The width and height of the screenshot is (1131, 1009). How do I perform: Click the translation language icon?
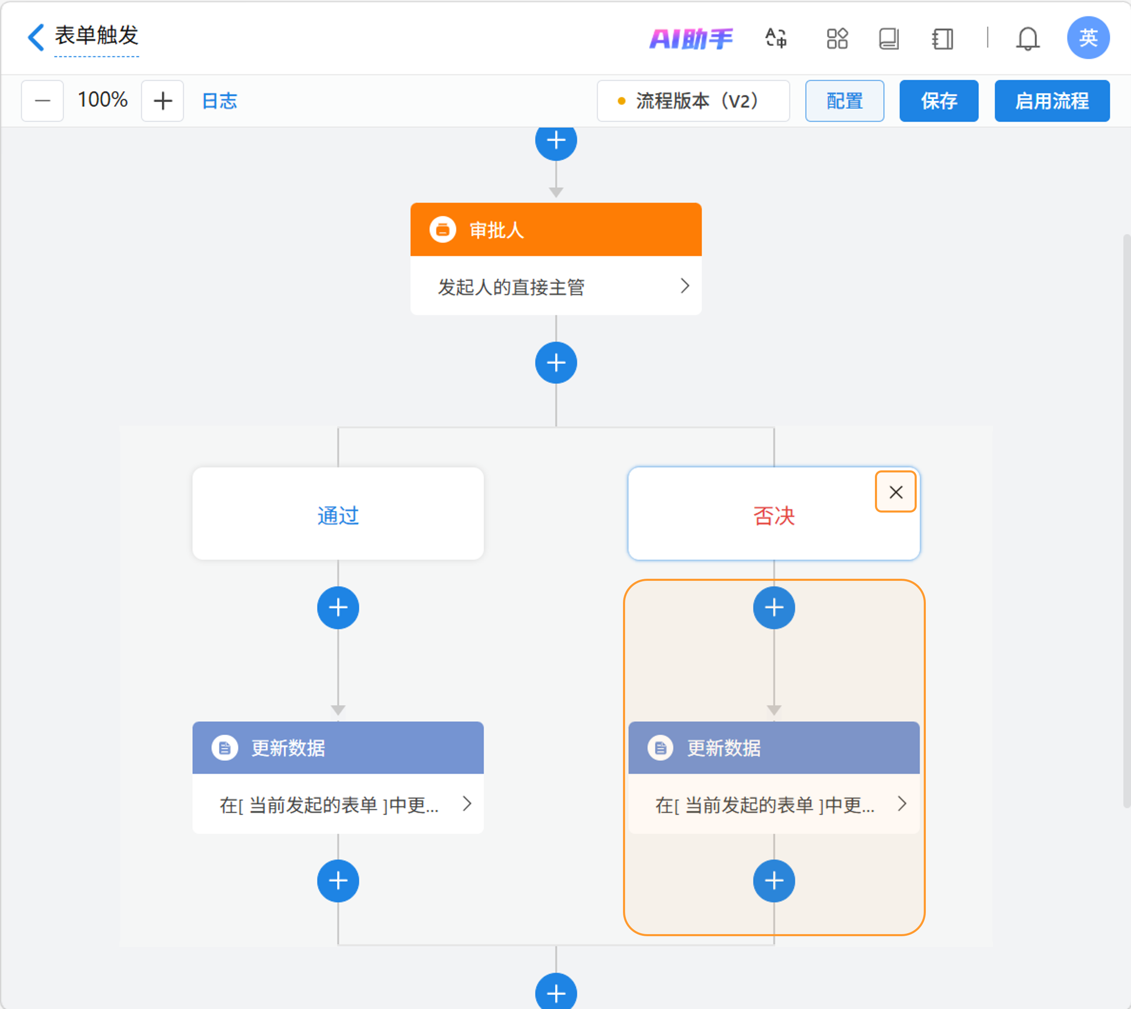coord(776,38)
